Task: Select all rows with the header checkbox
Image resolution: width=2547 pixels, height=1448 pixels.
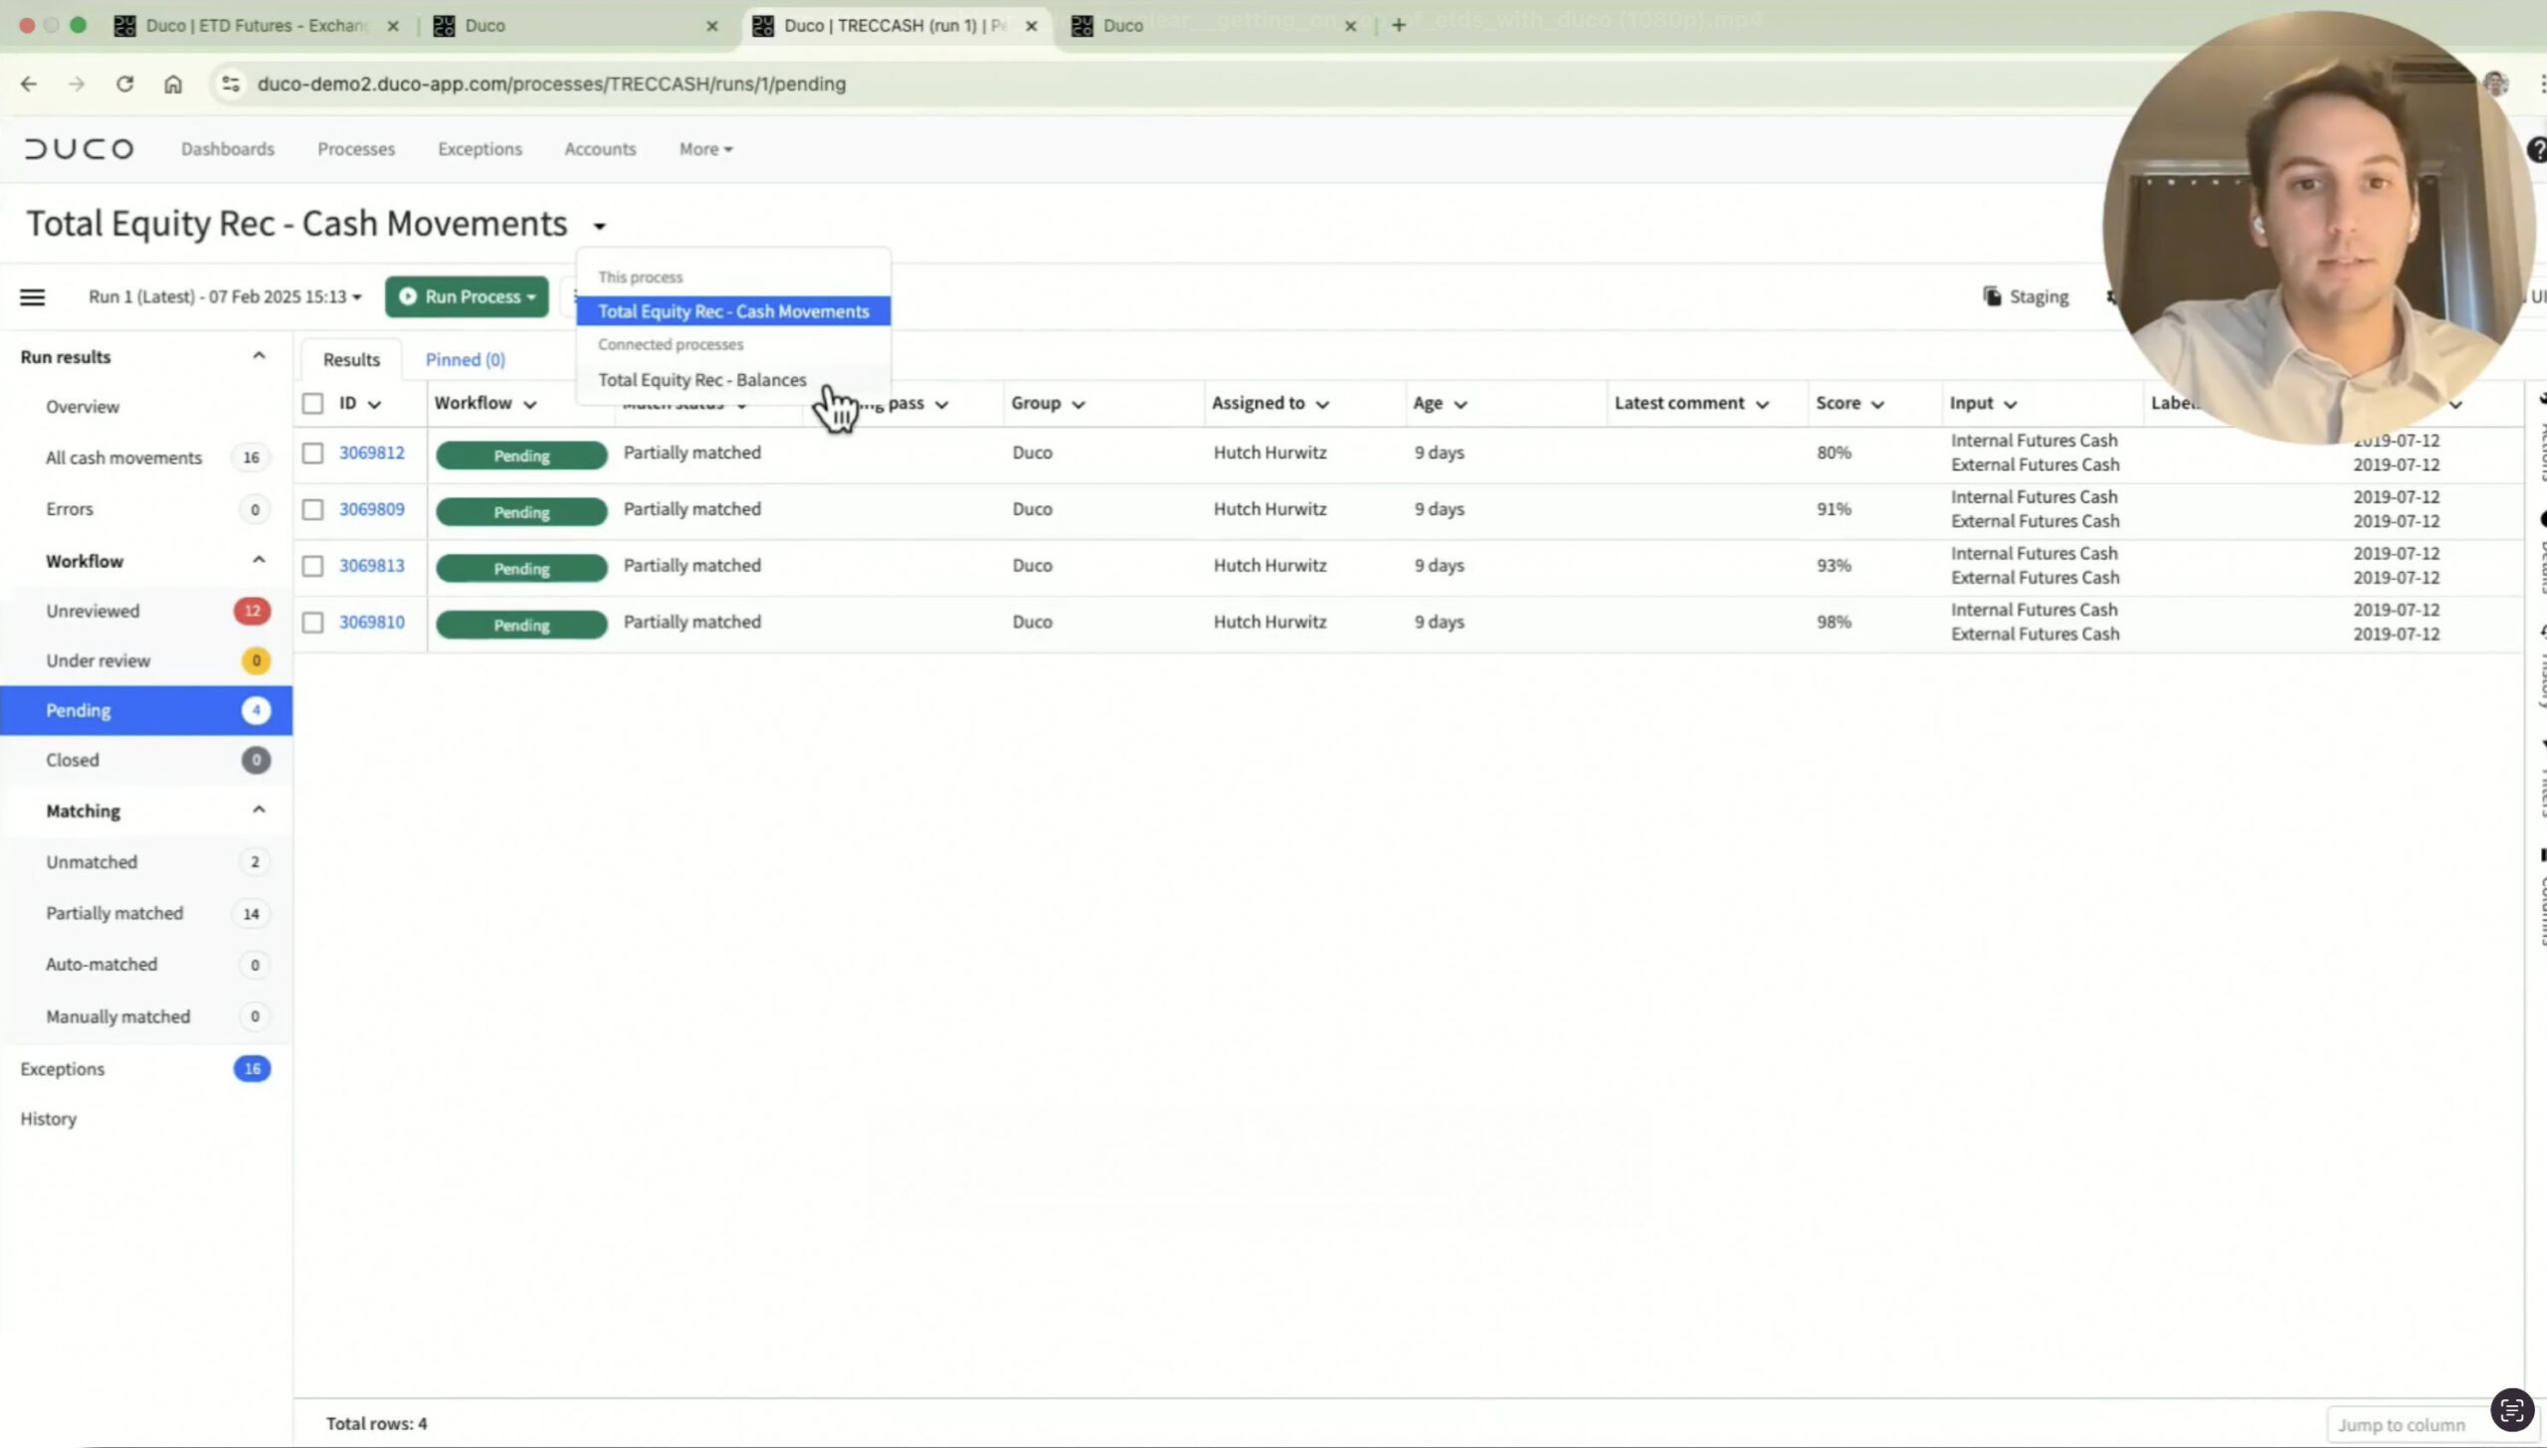Action: (312, 404)
